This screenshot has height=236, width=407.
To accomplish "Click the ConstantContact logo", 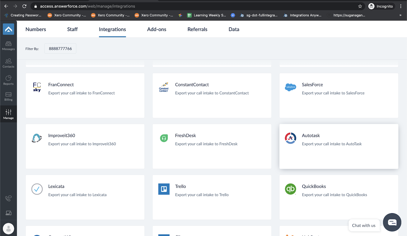I will click(x=164, y=87).
